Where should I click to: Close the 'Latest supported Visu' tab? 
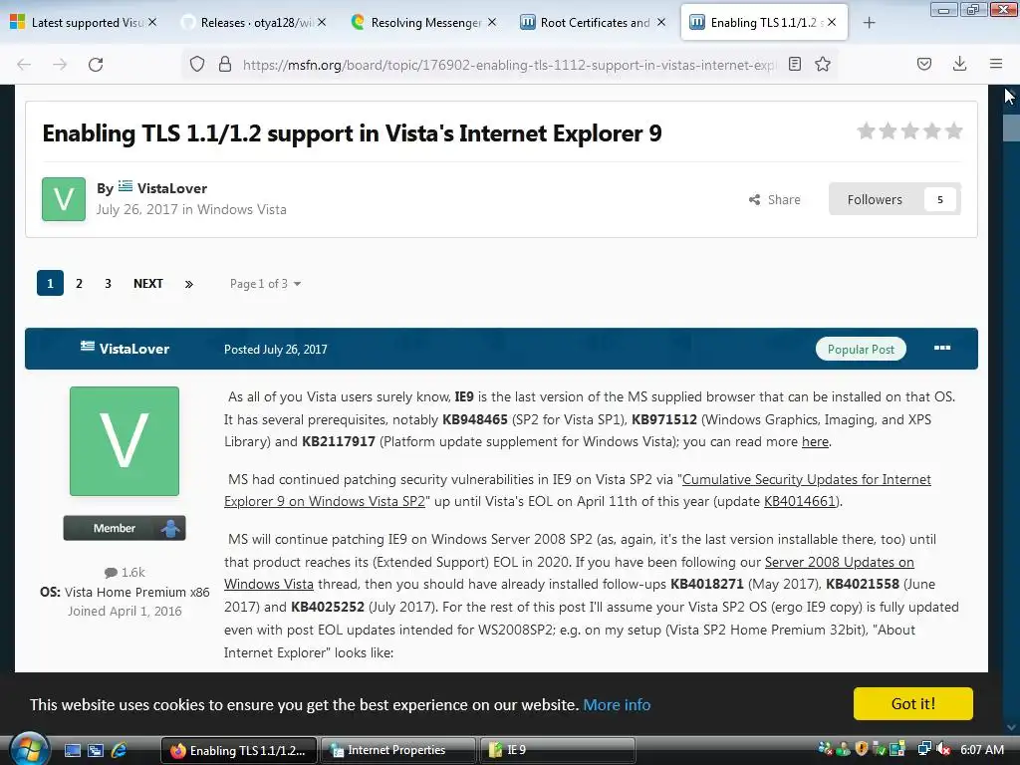tap(152, 22)
